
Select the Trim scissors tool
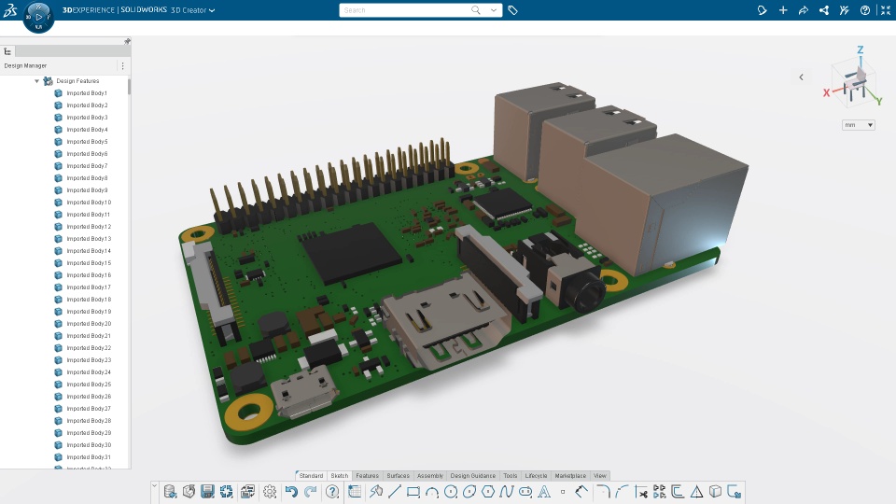(641, 492)
